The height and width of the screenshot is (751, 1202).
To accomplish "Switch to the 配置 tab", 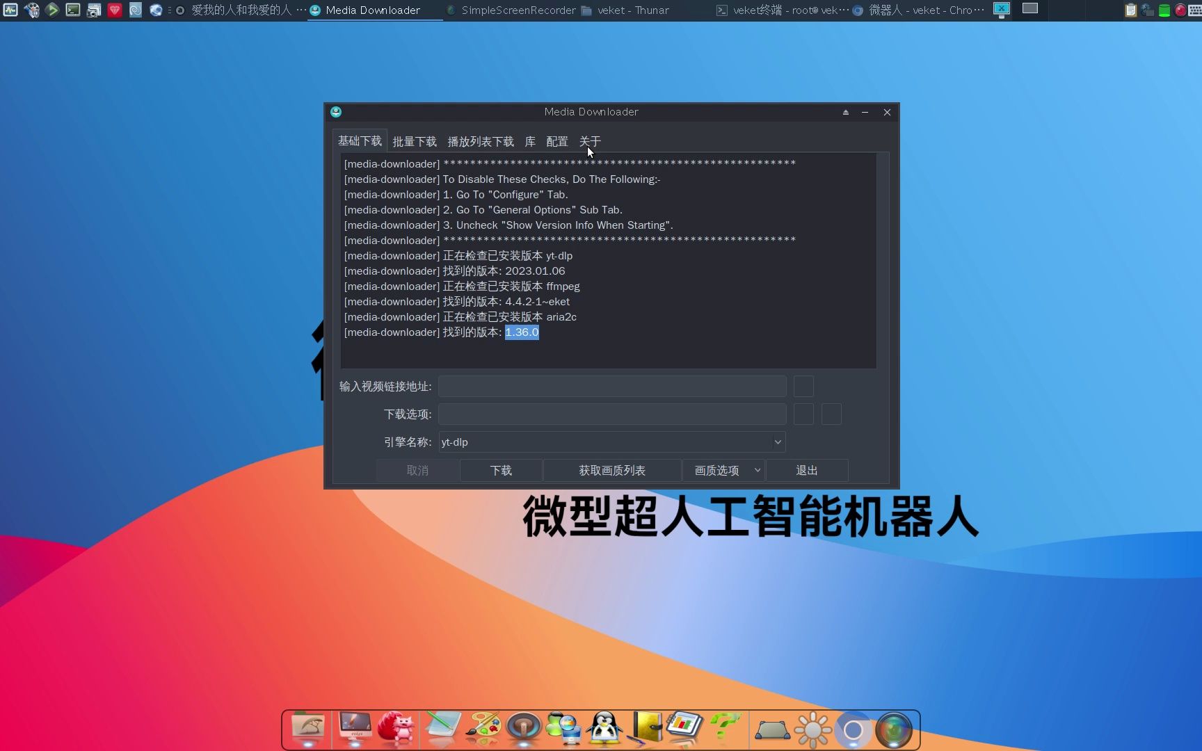I will 557,142.
